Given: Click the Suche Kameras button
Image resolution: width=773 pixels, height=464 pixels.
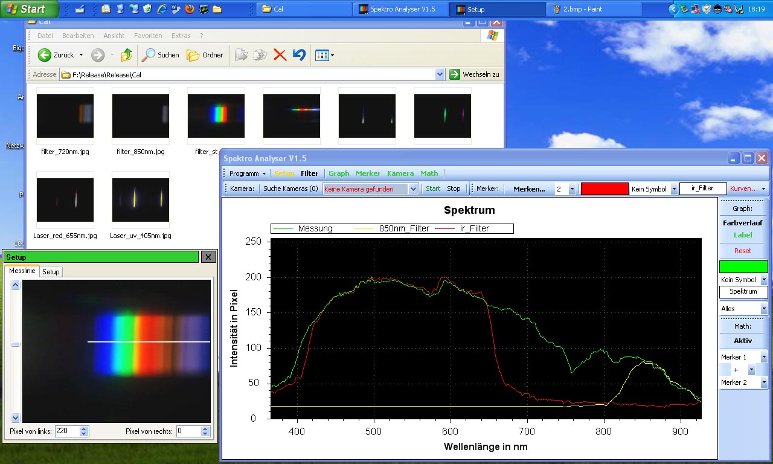Looking at the screenshot, I should [290, 188].
